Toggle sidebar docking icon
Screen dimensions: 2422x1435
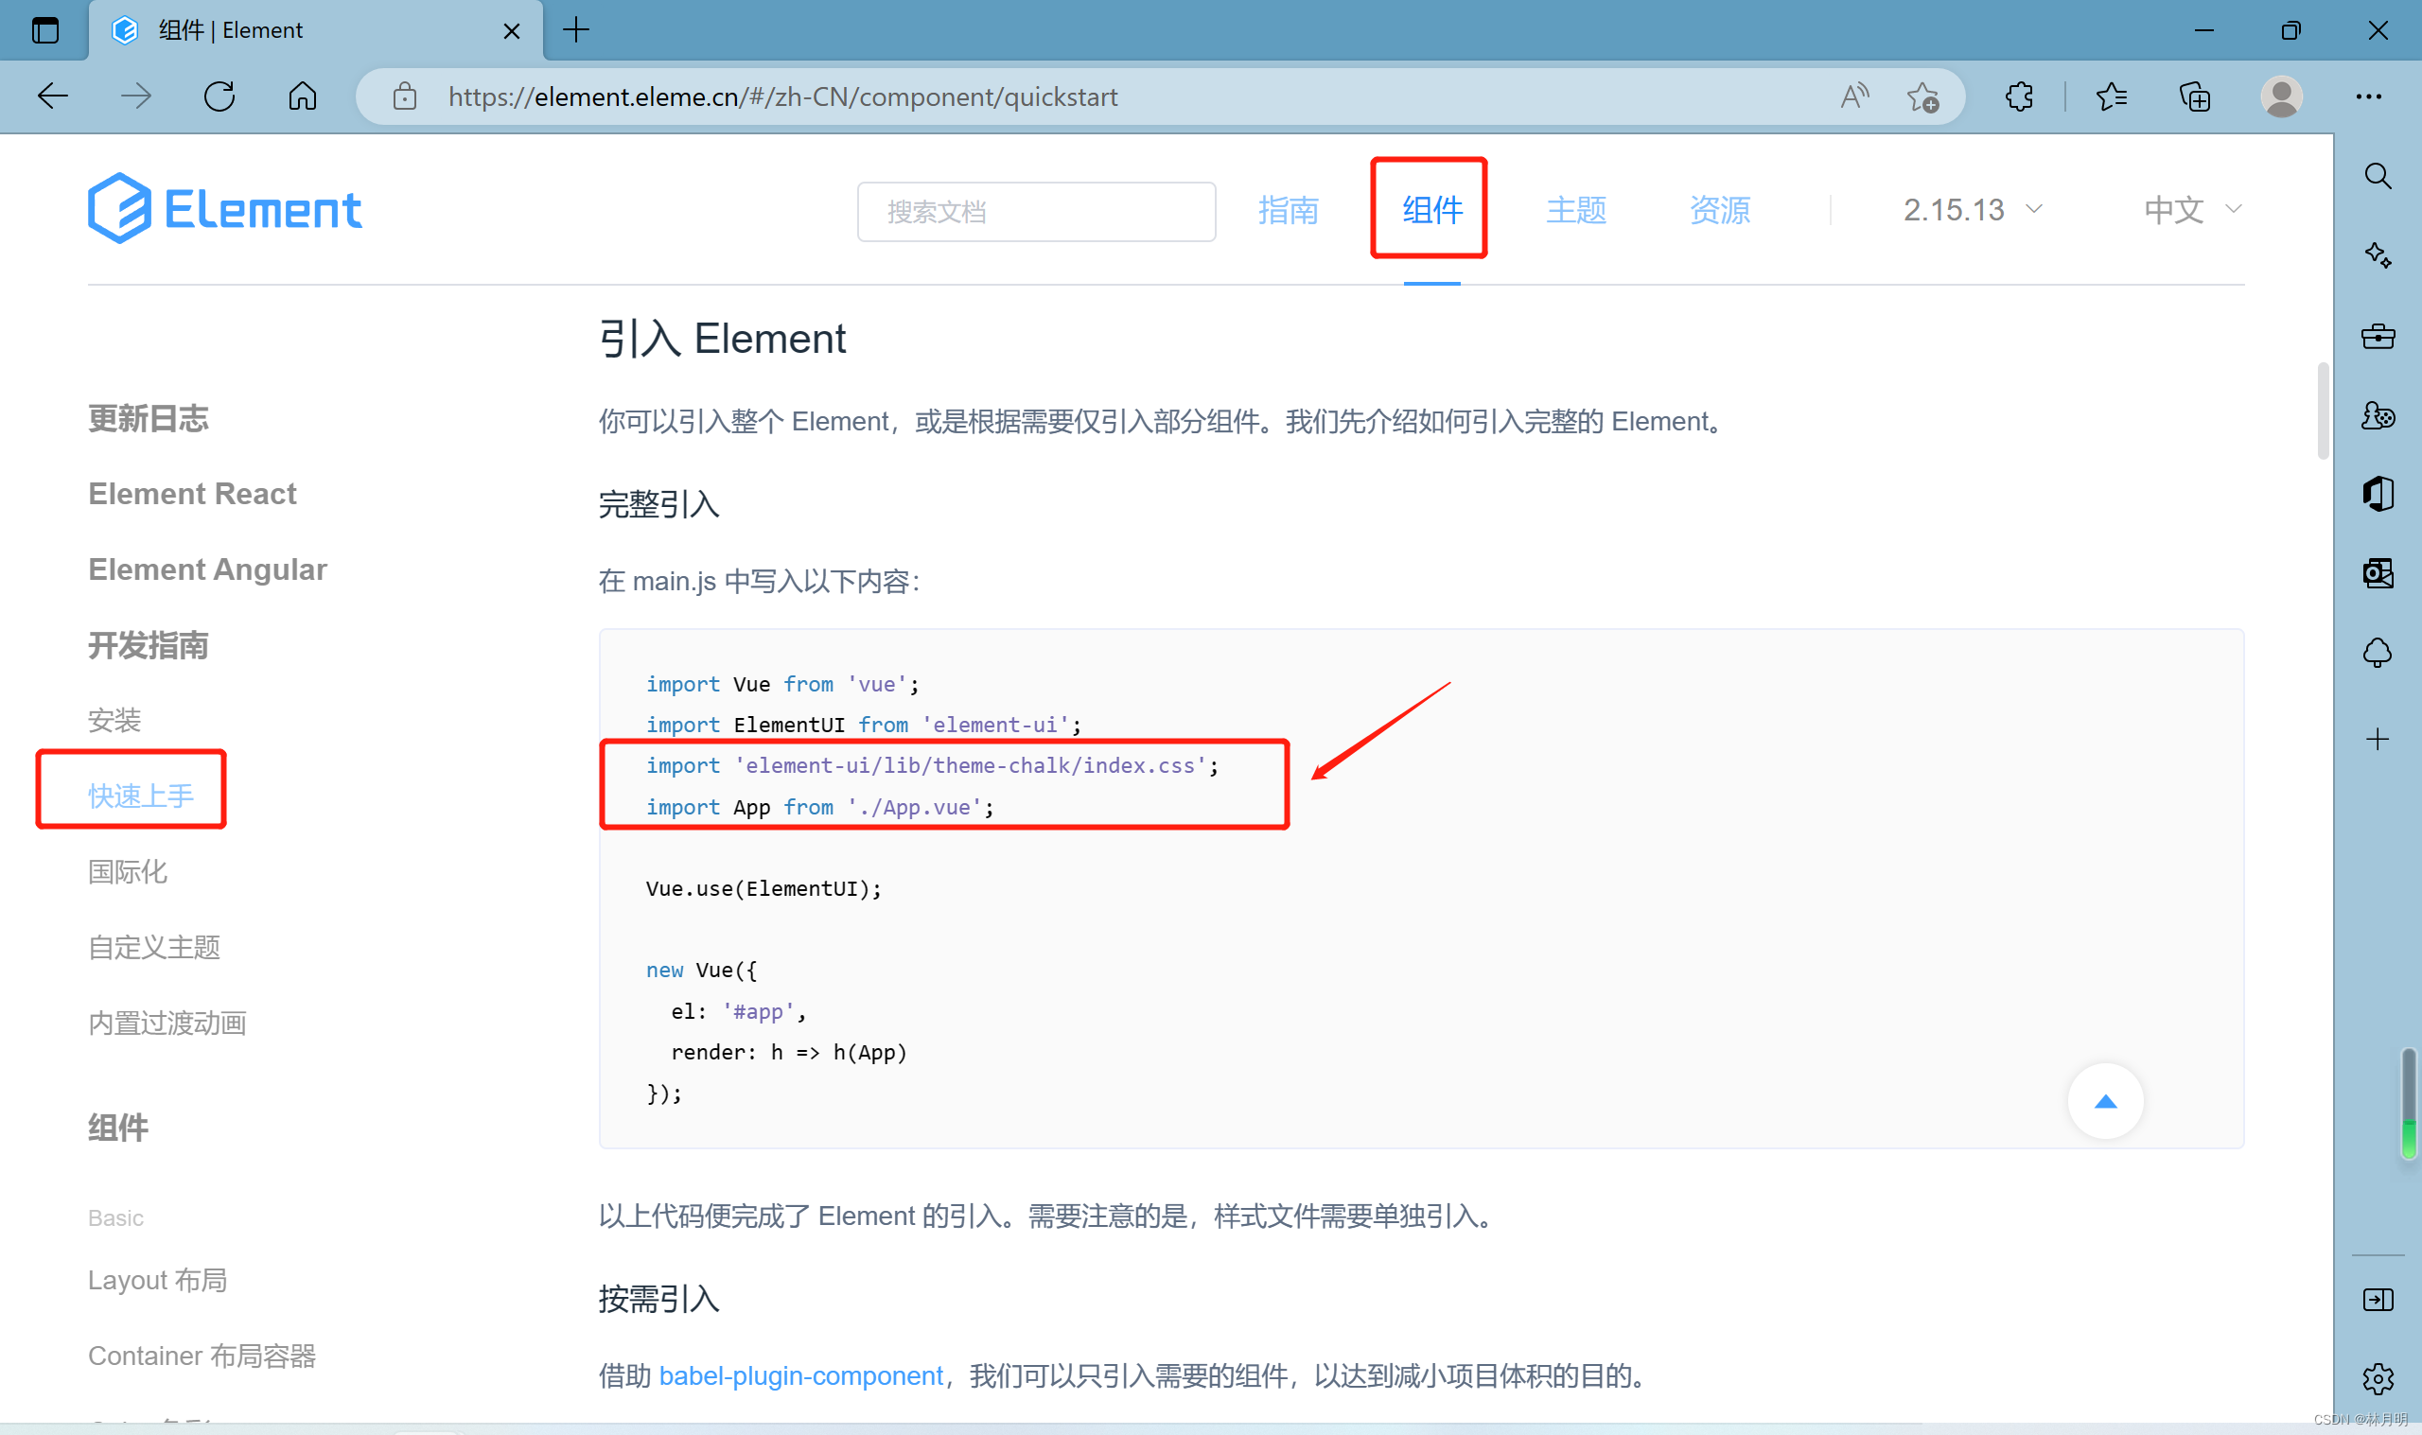coord(2378,1300)
